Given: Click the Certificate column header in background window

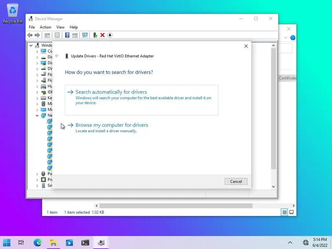Looking at the screenshot, I should point(288,78).
